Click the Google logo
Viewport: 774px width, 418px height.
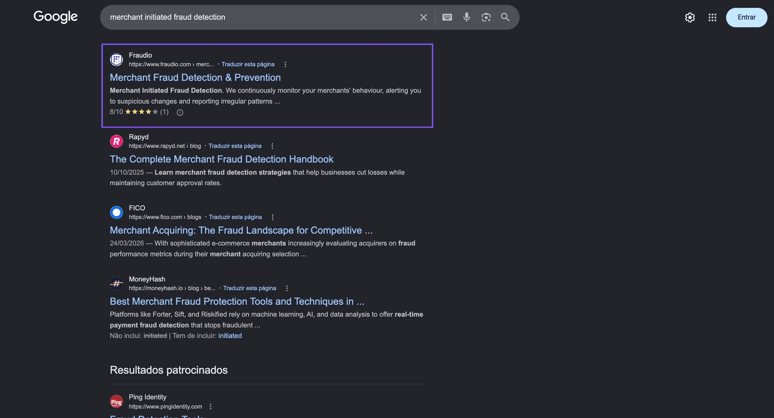coord(56,17)
